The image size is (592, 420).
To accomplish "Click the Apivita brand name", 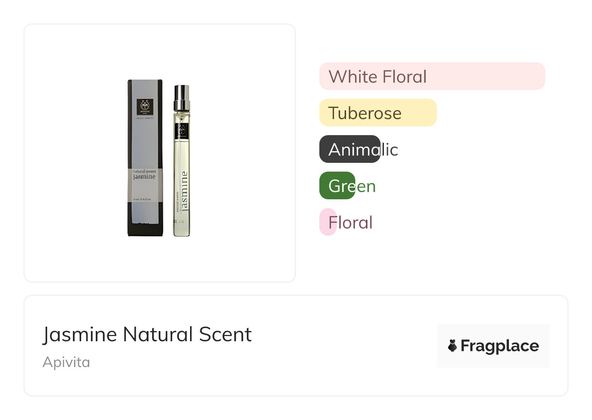I will [x=66, y=362].
